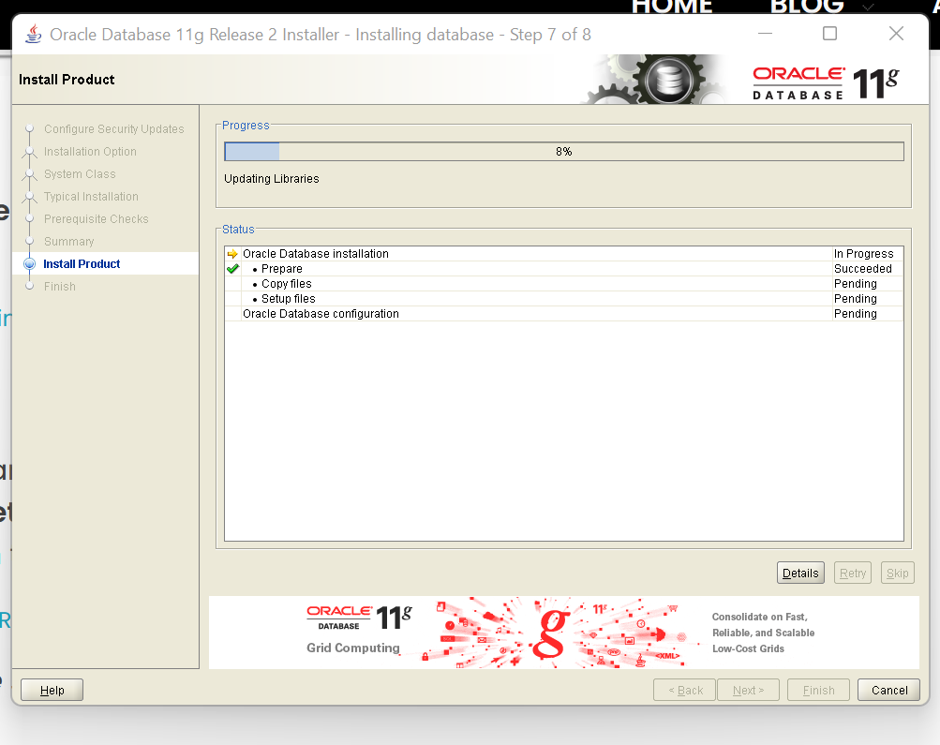Select Finish step in sidebar

pos(59,287)
